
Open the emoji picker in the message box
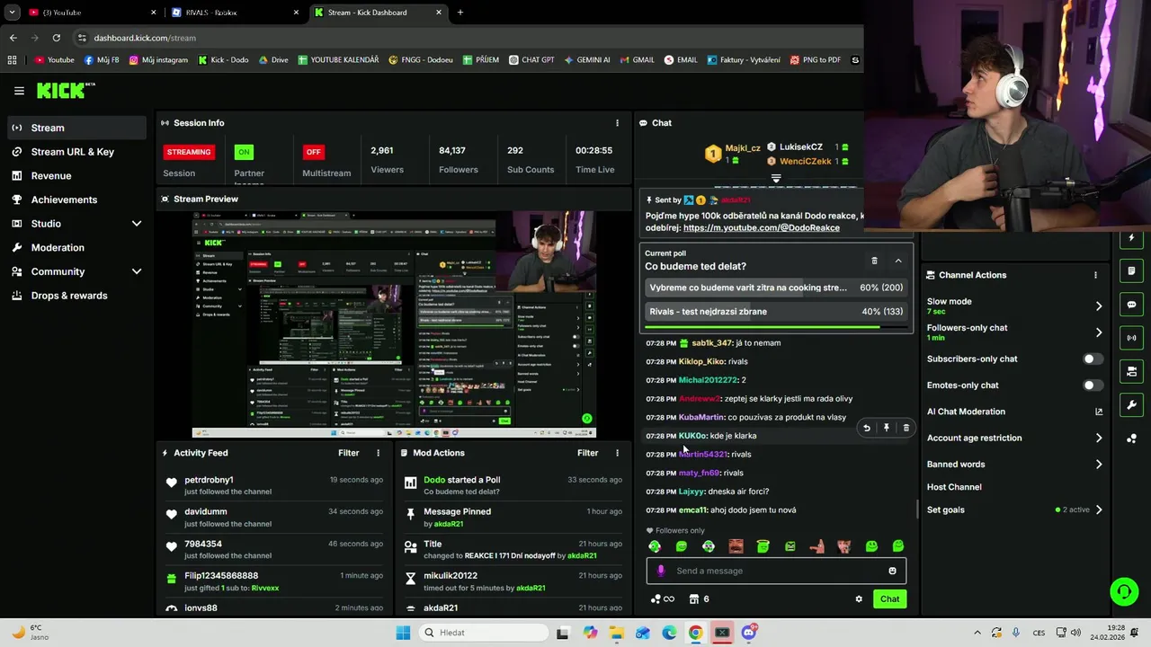click(x=892, y=571)
